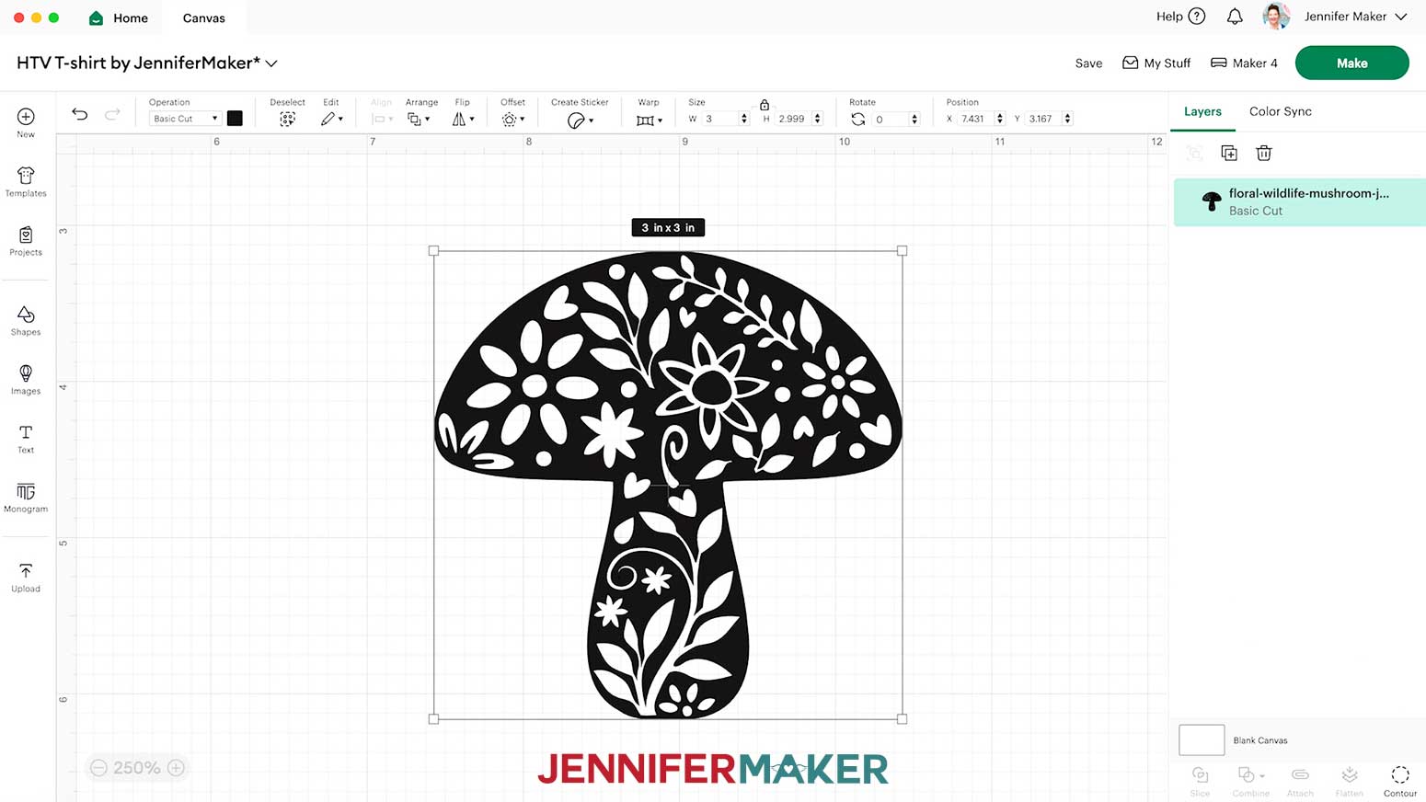Click the Flatten tool

[x=1350, y=781]
